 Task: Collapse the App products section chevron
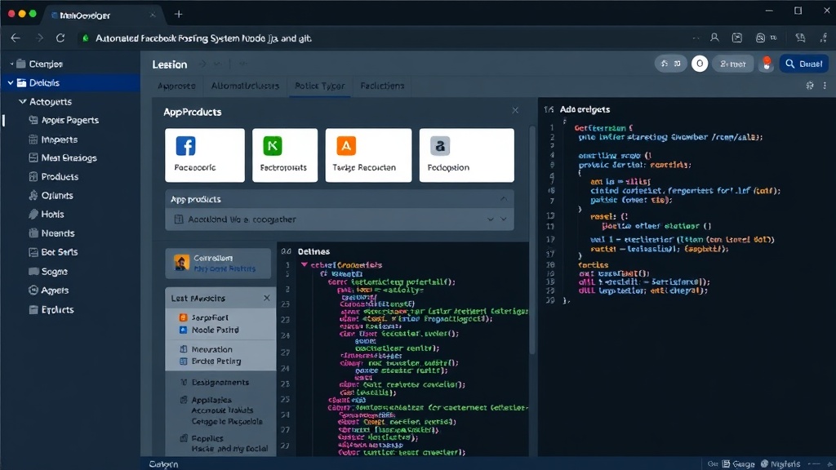click(503, 199)
